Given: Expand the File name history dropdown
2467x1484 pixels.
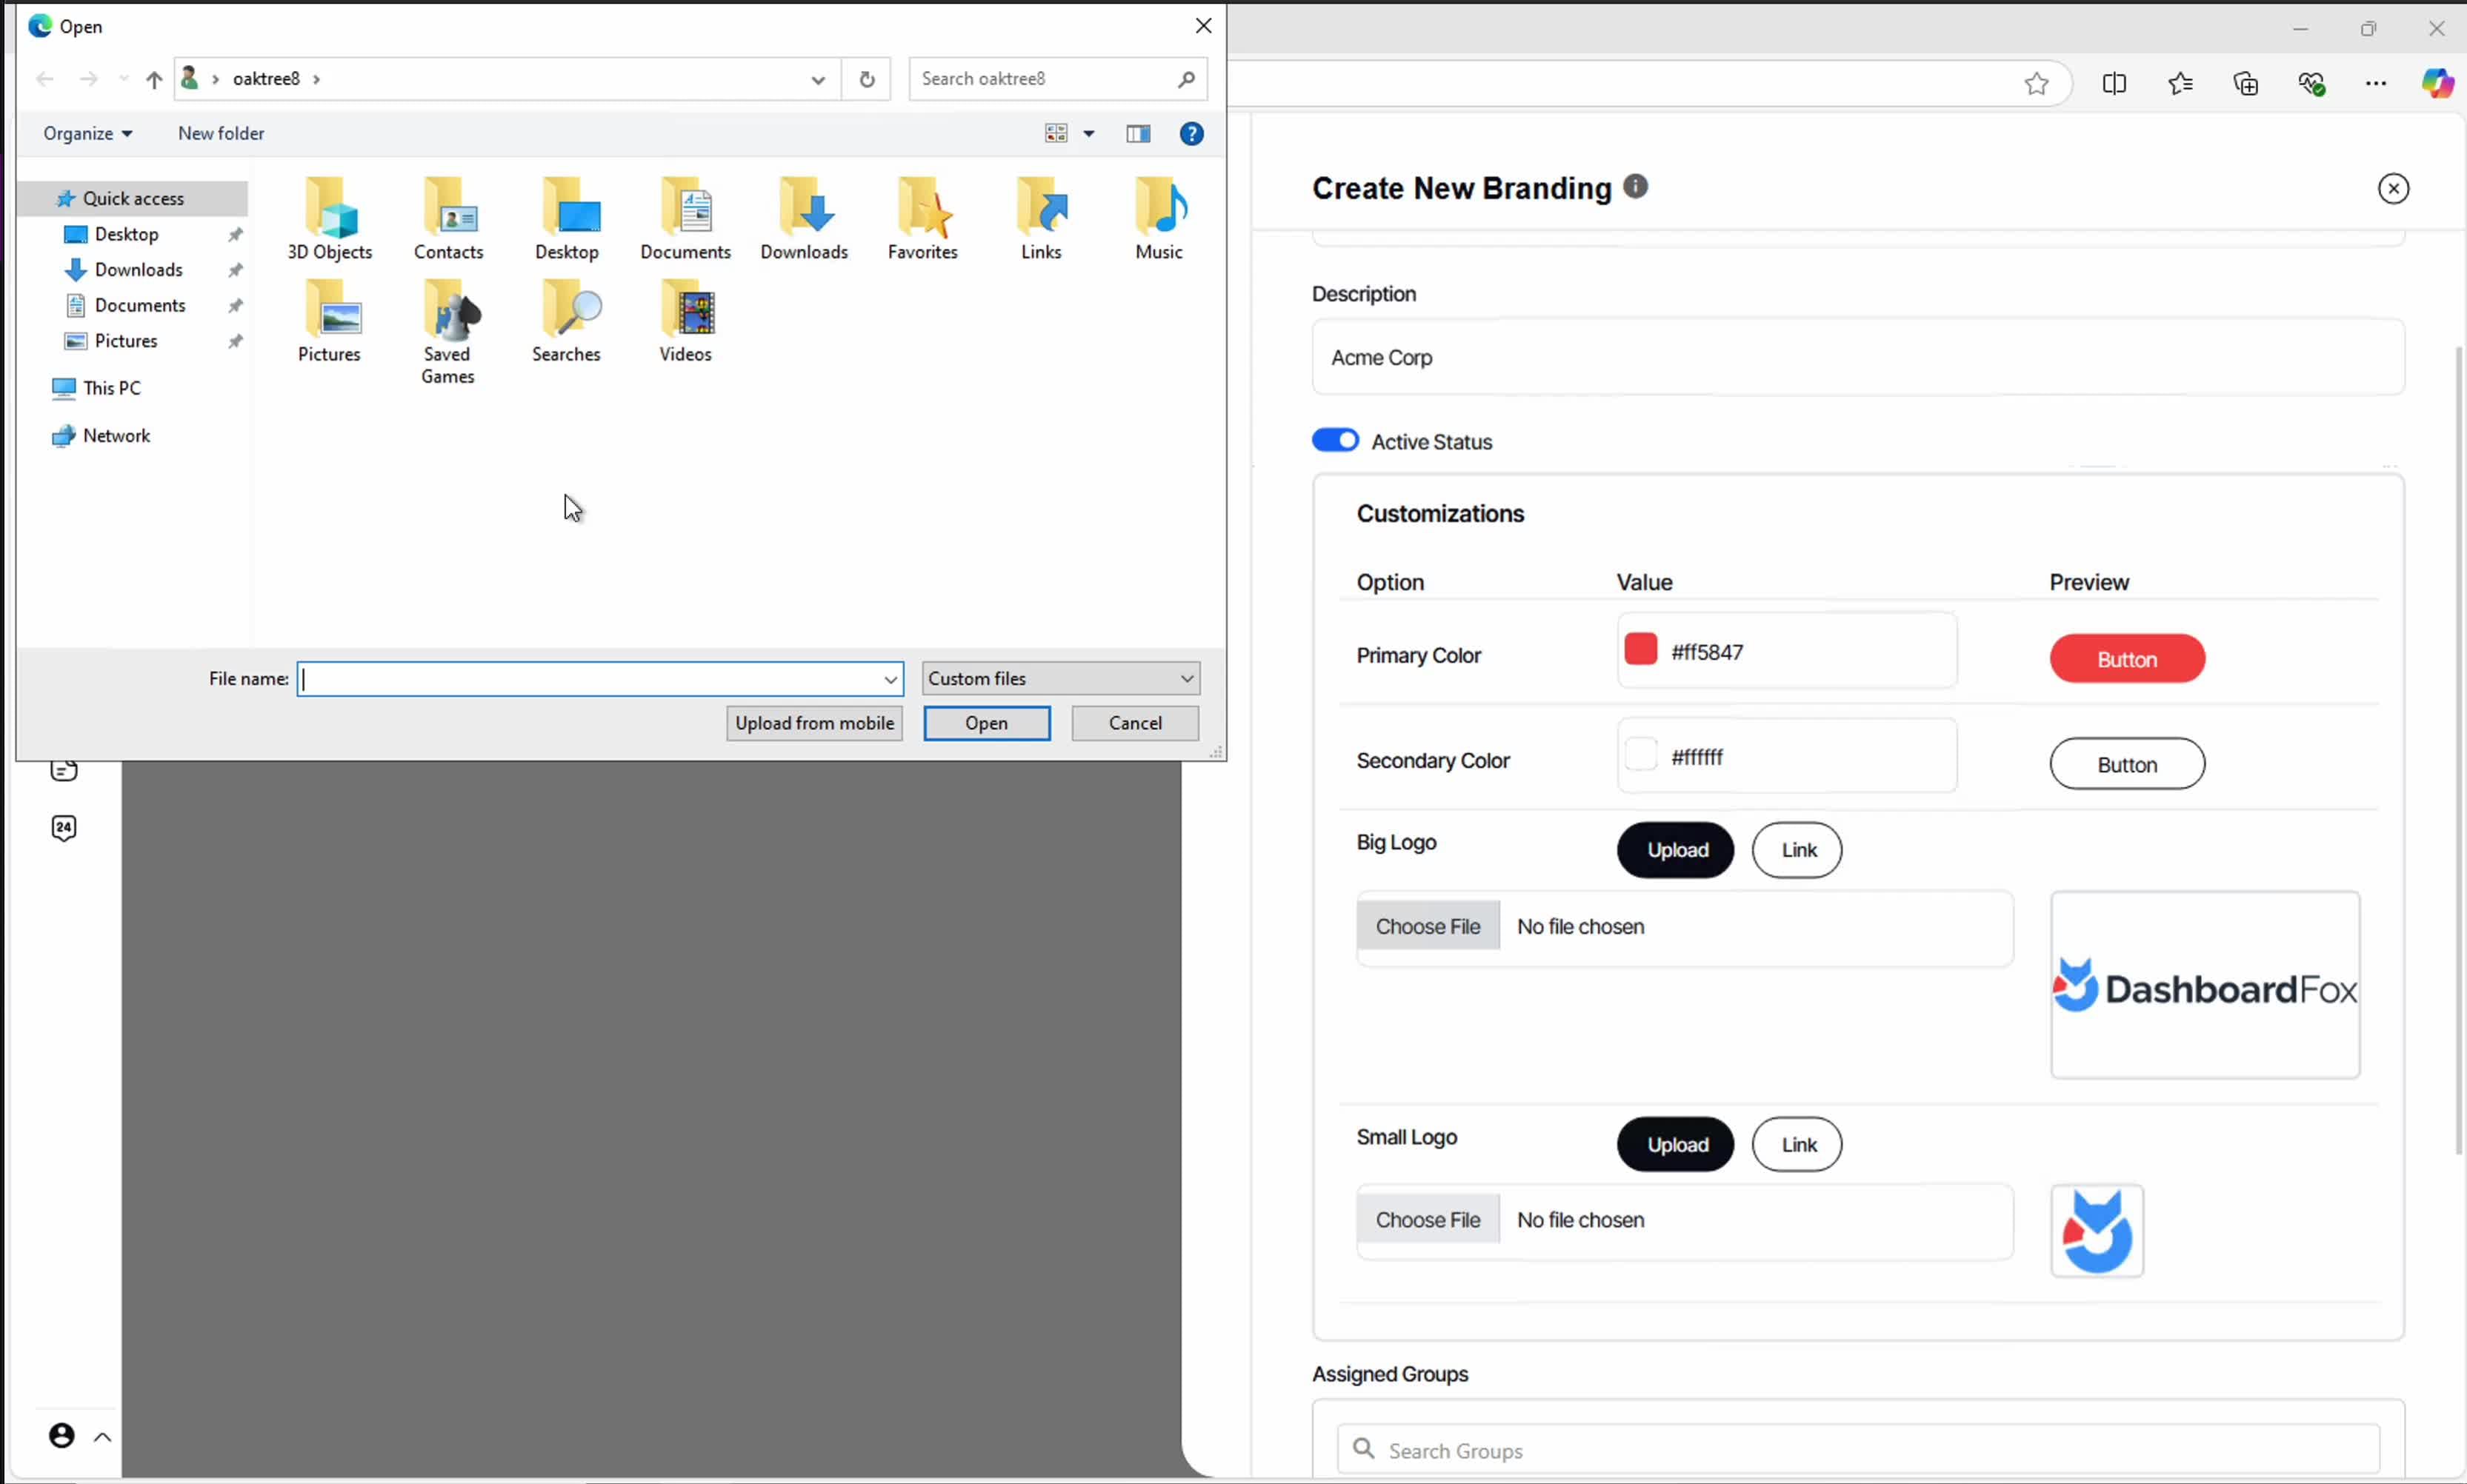Looking at the screenshot, I should (x=889, y=679).
